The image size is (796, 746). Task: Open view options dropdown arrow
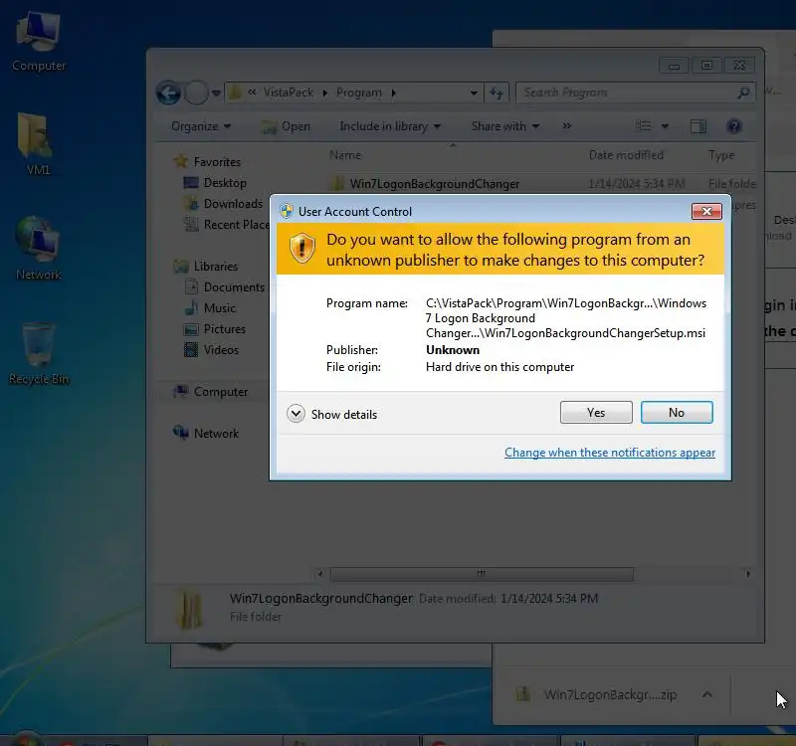665,126
